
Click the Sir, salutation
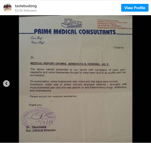coord(33,58)
